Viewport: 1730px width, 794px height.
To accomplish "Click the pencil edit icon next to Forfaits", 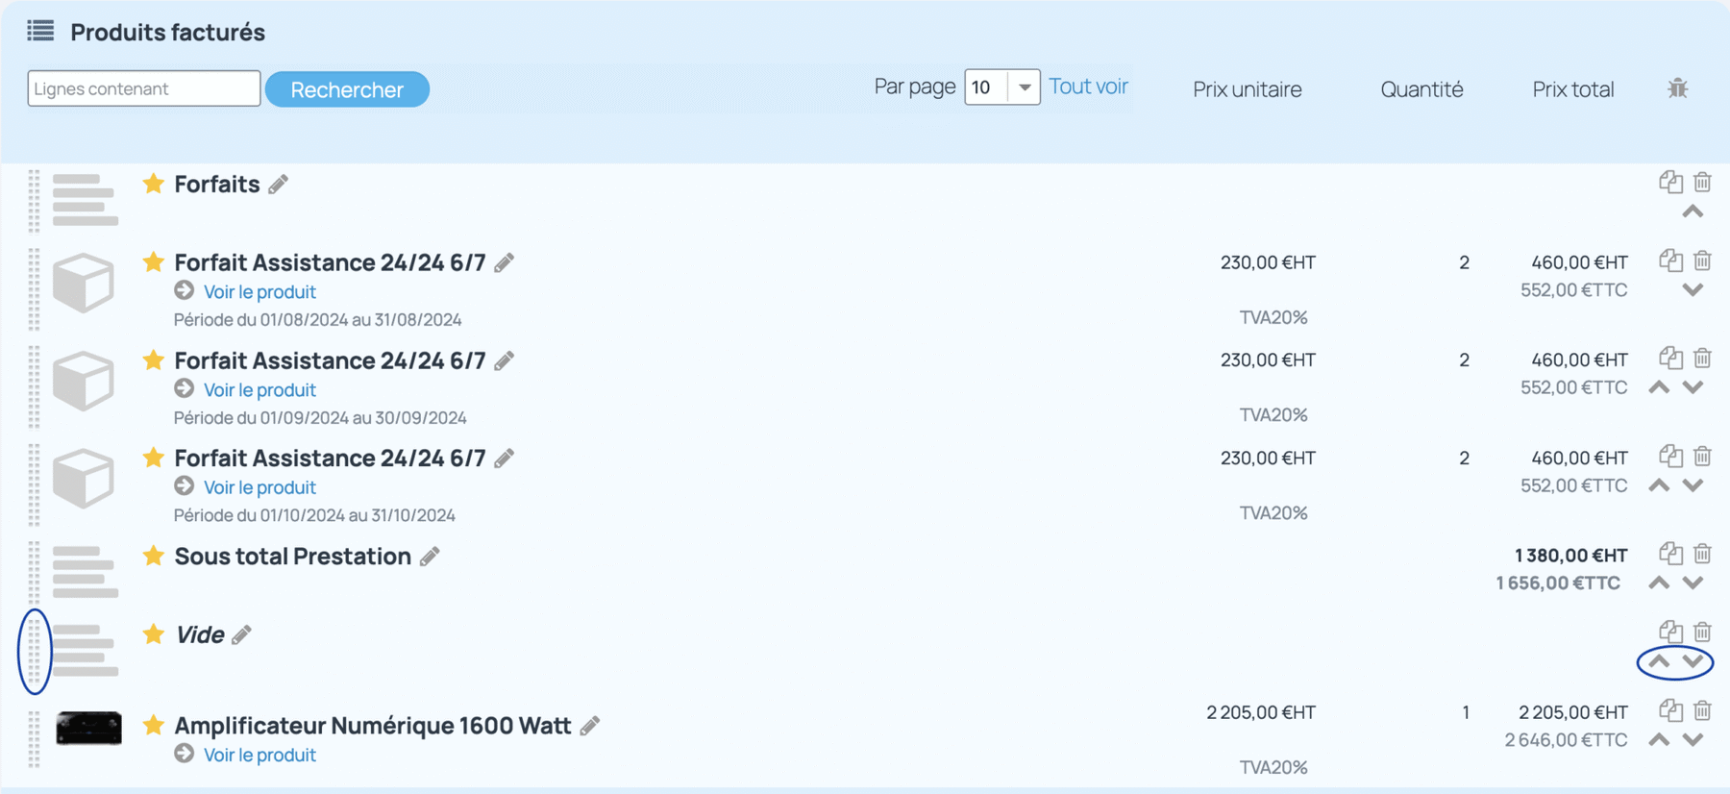I will (x=279, y=184).
